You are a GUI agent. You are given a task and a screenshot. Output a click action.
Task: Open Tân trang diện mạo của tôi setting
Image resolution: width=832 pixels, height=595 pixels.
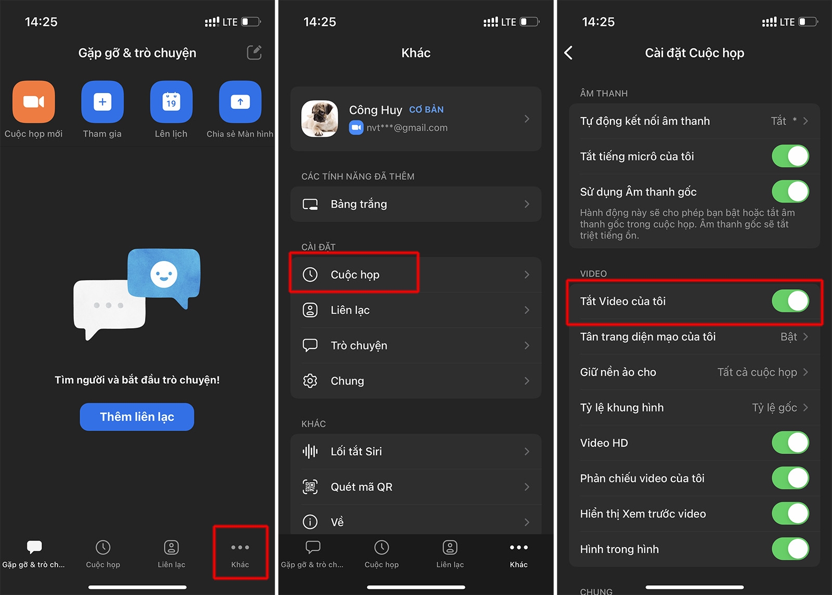(x=694, y=337)
